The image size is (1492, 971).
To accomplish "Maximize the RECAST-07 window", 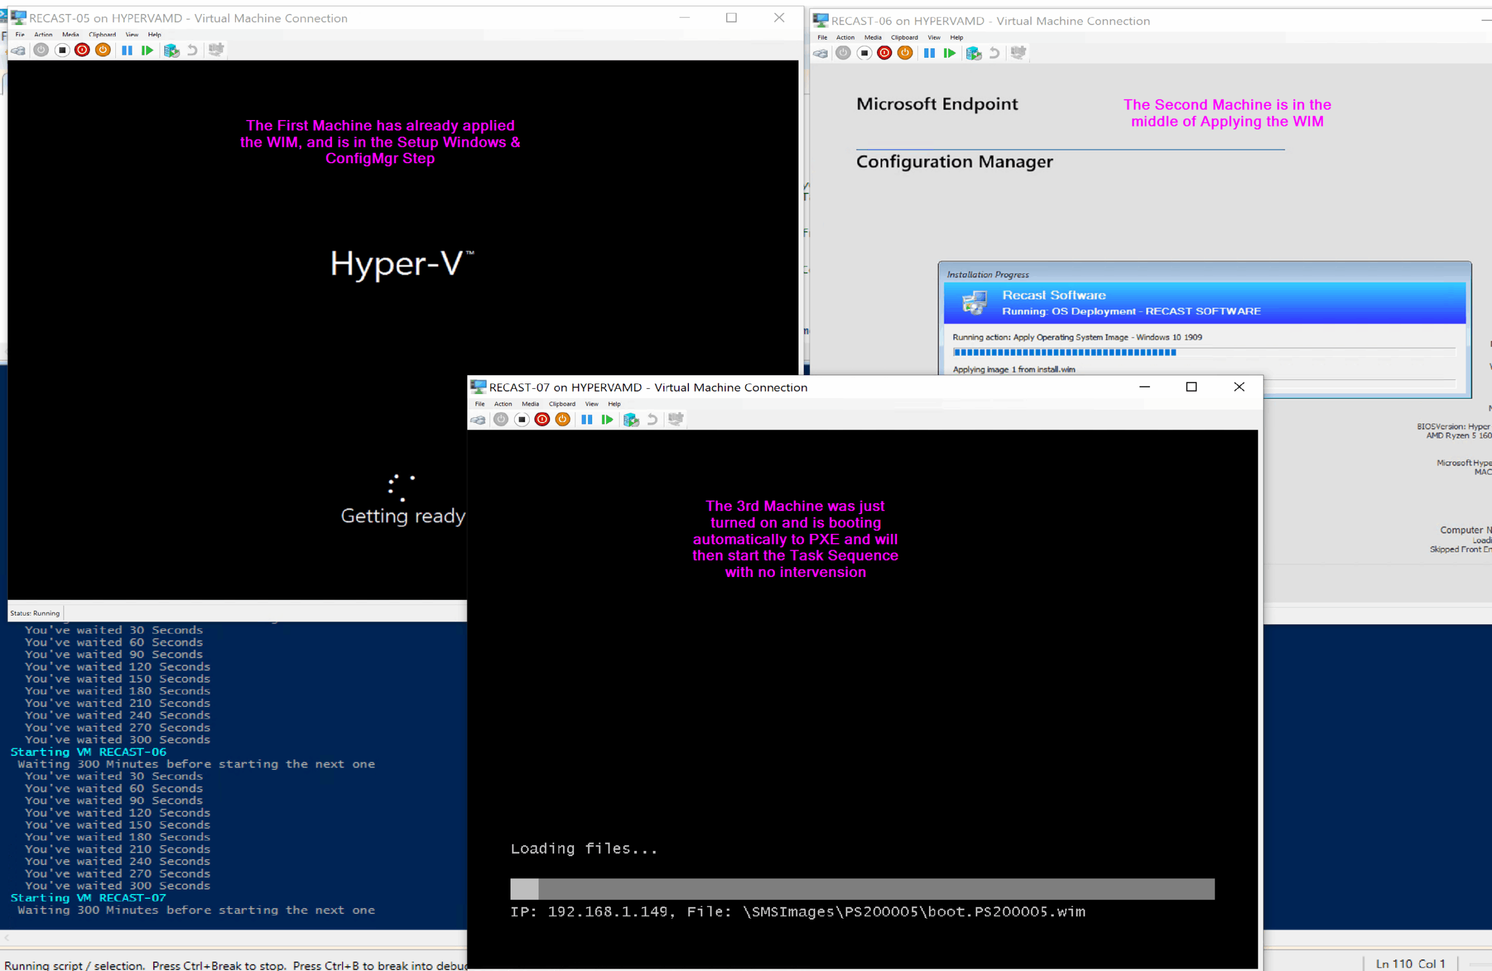I will [1192, 387].
